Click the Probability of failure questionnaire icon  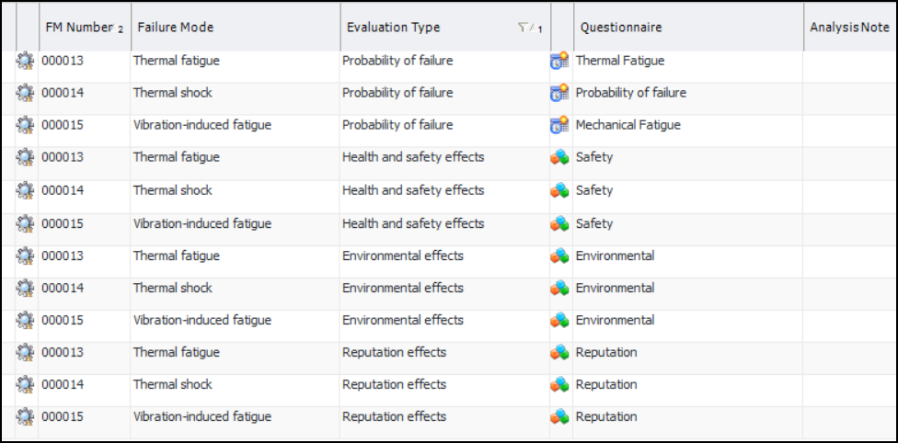click(x=559, y=93)
